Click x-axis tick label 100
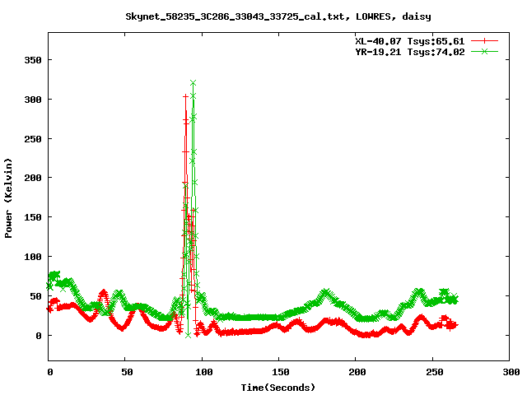The height and width of the screenshot is (395, 527). pos(203,372)
